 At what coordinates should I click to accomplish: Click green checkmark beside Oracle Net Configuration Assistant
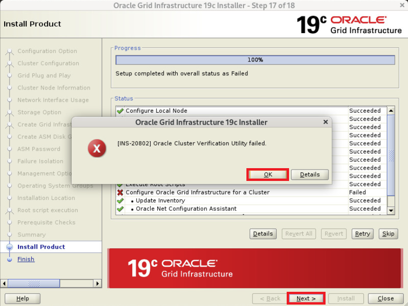pyautogui.click(x=120, y=209)
